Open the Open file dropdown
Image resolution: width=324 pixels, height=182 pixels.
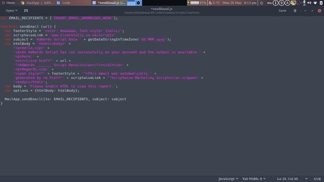11,11
